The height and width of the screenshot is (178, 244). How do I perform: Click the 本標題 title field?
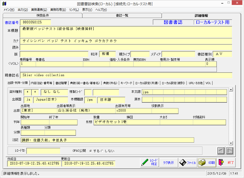pyautogui.click(x=126, y=32)
